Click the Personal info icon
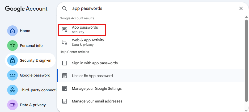Image resolution: width=249 pixels, height=112 pixels. [12, 46]
